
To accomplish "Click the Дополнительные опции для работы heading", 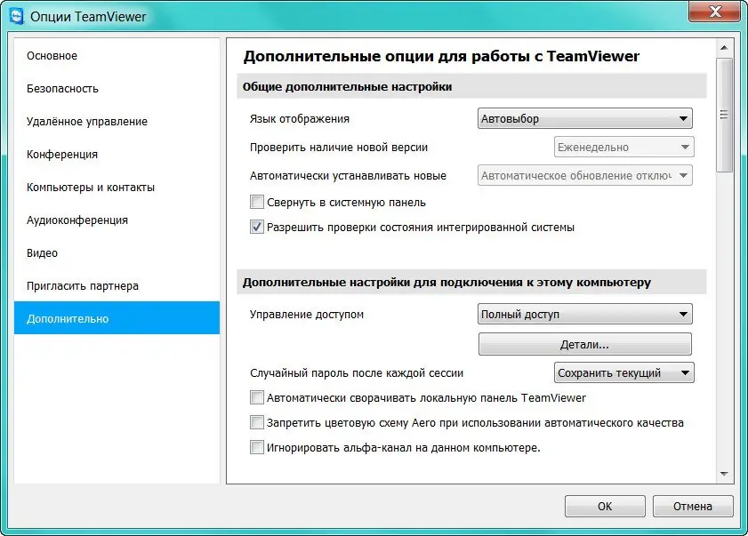I will (441, 56).
